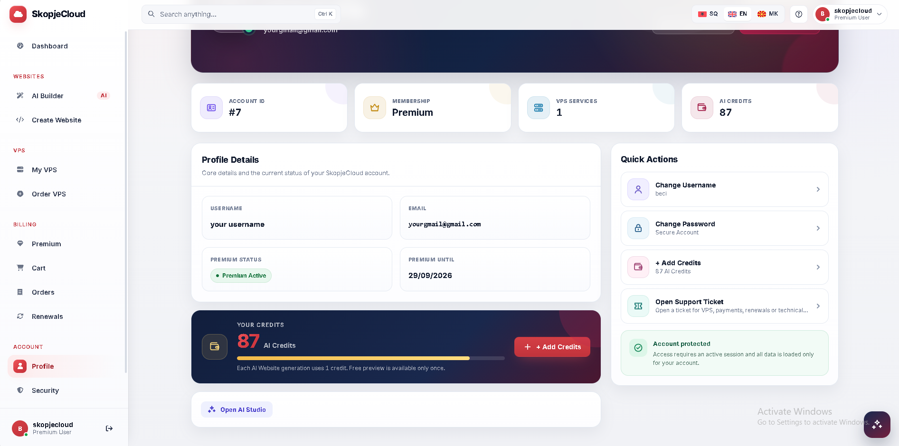Click the Dashboard gauge icon in sidebar
Screen dimensions: 899x446
(x=20, y=46)
